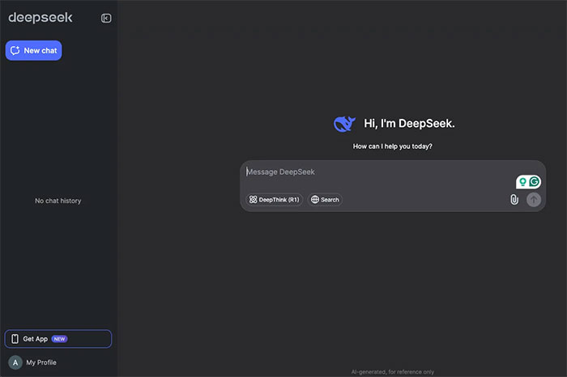The width and height of the screenshot is (567, 377).
Task: Click the phone icon in Get App
Action: [x=15, y=339]
